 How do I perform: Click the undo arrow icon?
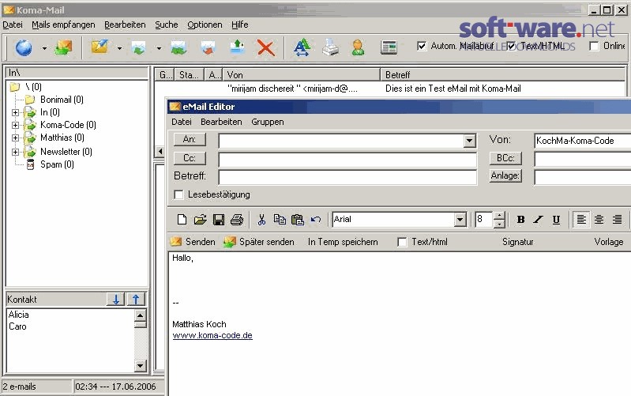coord(316,220)
